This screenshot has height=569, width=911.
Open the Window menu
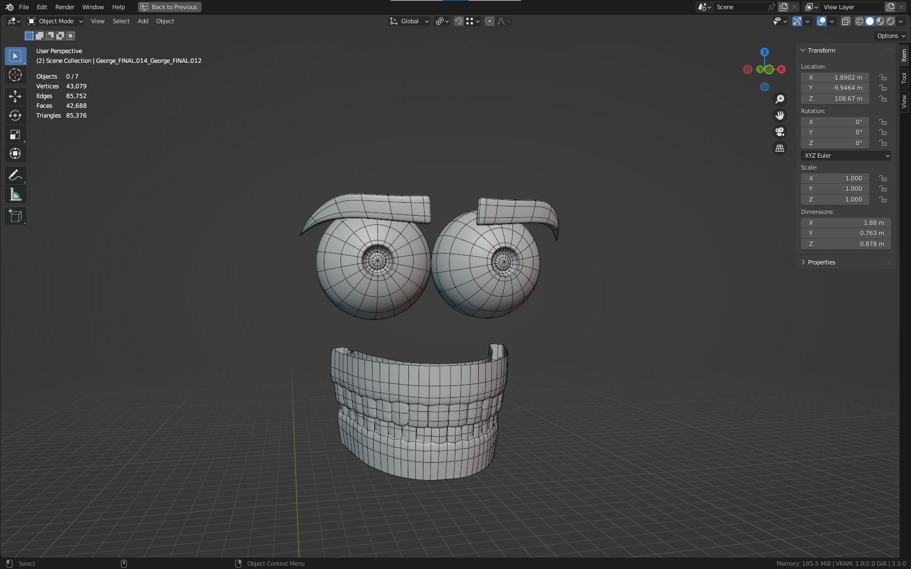[93, 7]
